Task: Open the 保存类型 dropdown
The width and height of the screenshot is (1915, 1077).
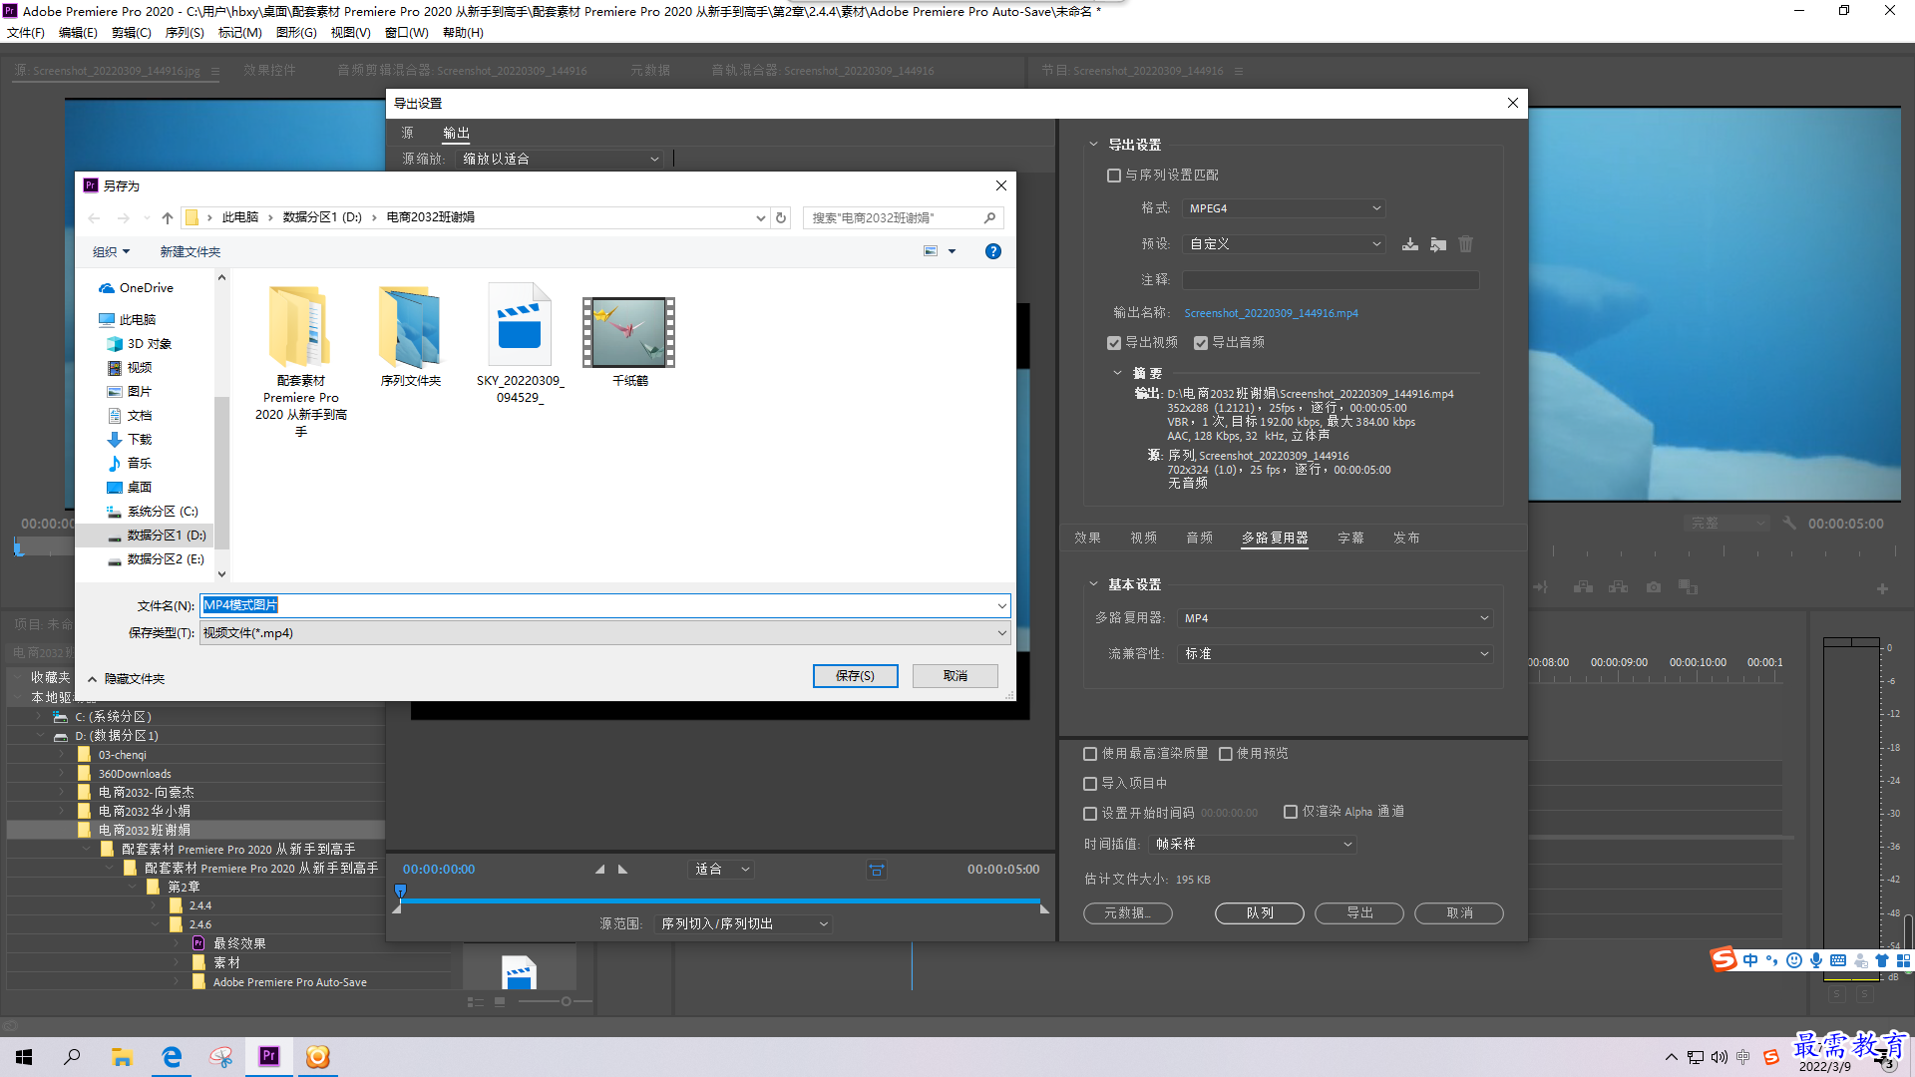Action: coord(604,633)
